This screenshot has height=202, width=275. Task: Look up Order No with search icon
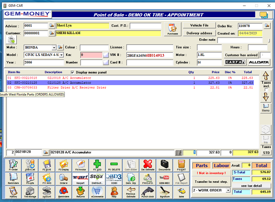click(x=267, y=26)
